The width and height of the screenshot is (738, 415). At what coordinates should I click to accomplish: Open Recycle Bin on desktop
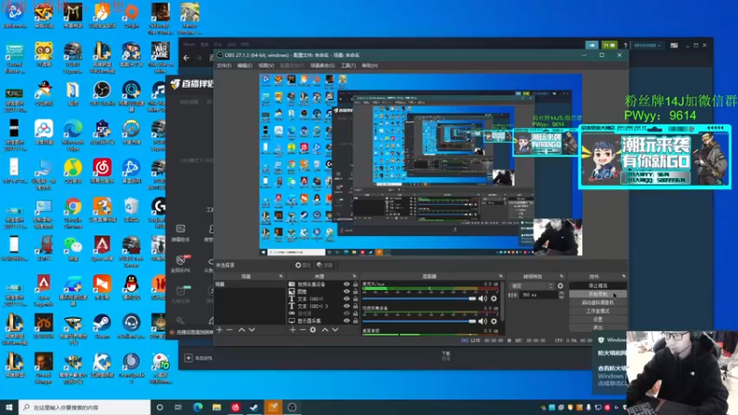pos(131,210)
